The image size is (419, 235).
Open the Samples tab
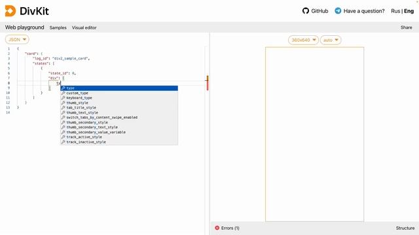coord(58,27)
